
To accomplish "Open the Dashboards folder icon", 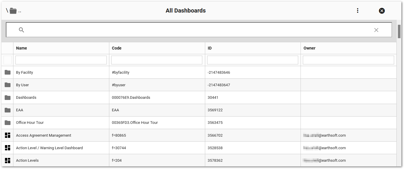I will coord(8,97).
